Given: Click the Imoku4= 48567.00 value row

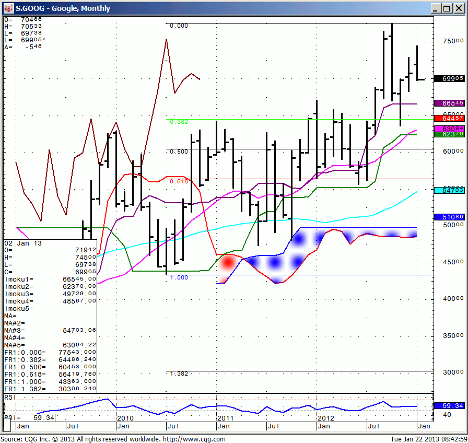Looking at the screenshot, I should (x=50, y=301).
